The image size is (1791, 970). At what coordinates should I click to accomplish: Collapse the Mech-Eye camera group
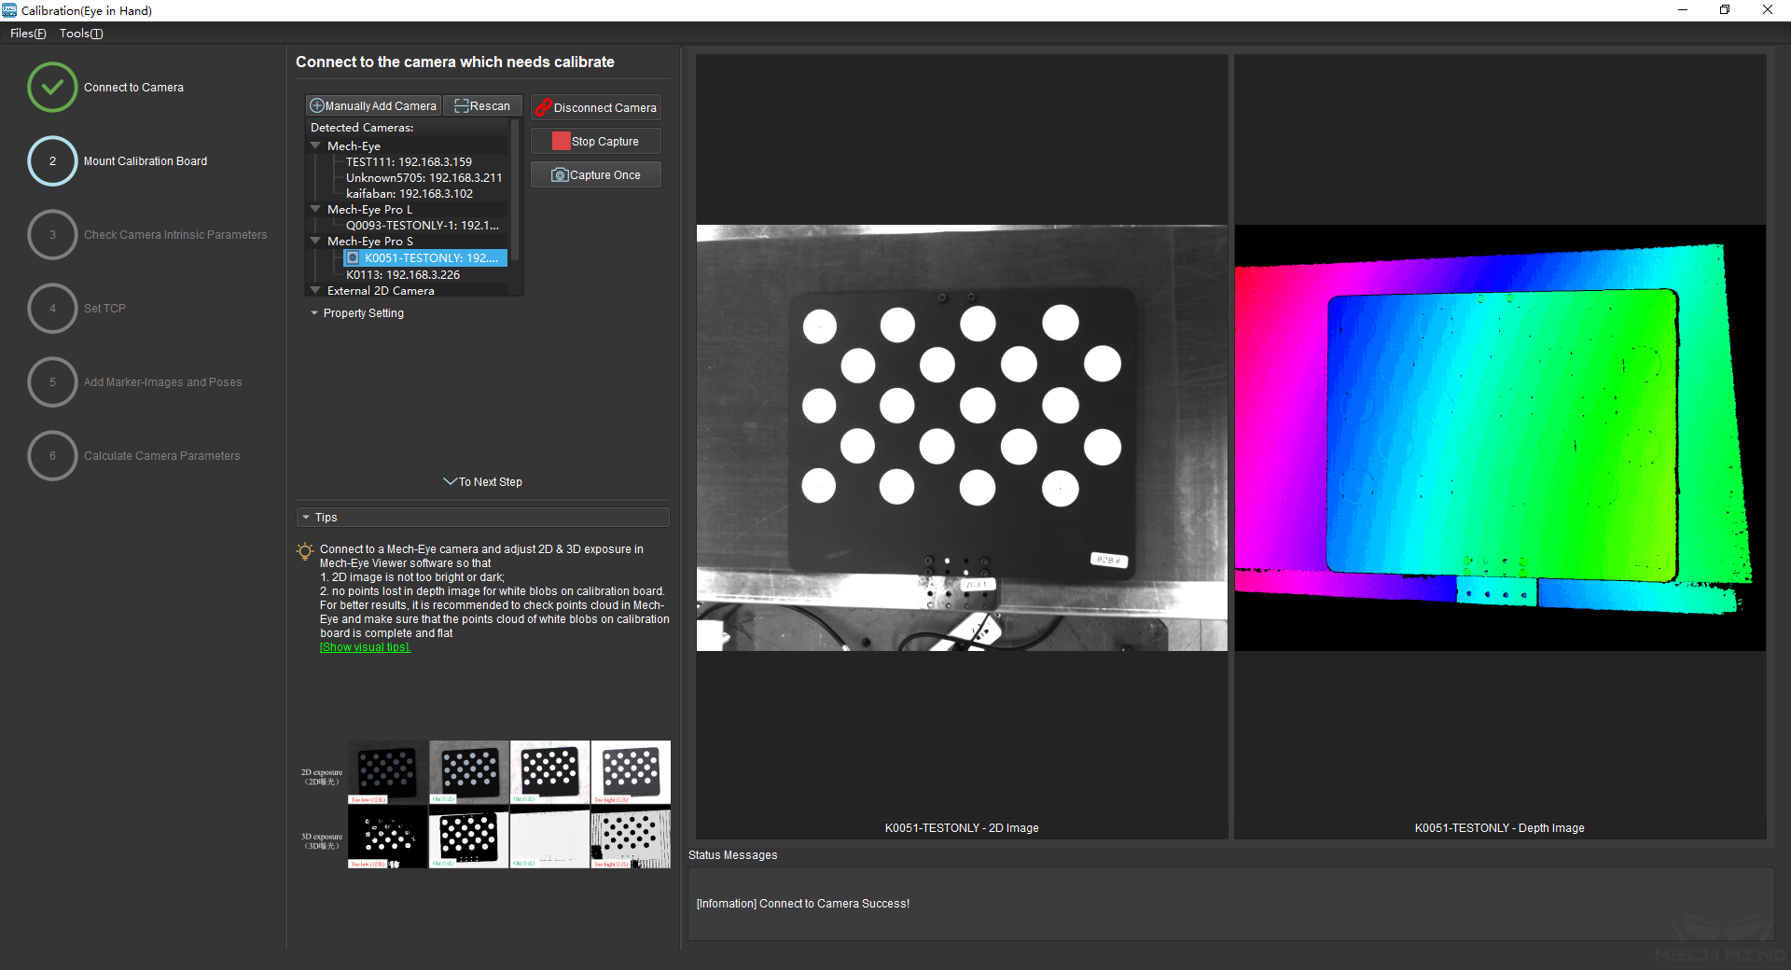click(x=315, y=146)
